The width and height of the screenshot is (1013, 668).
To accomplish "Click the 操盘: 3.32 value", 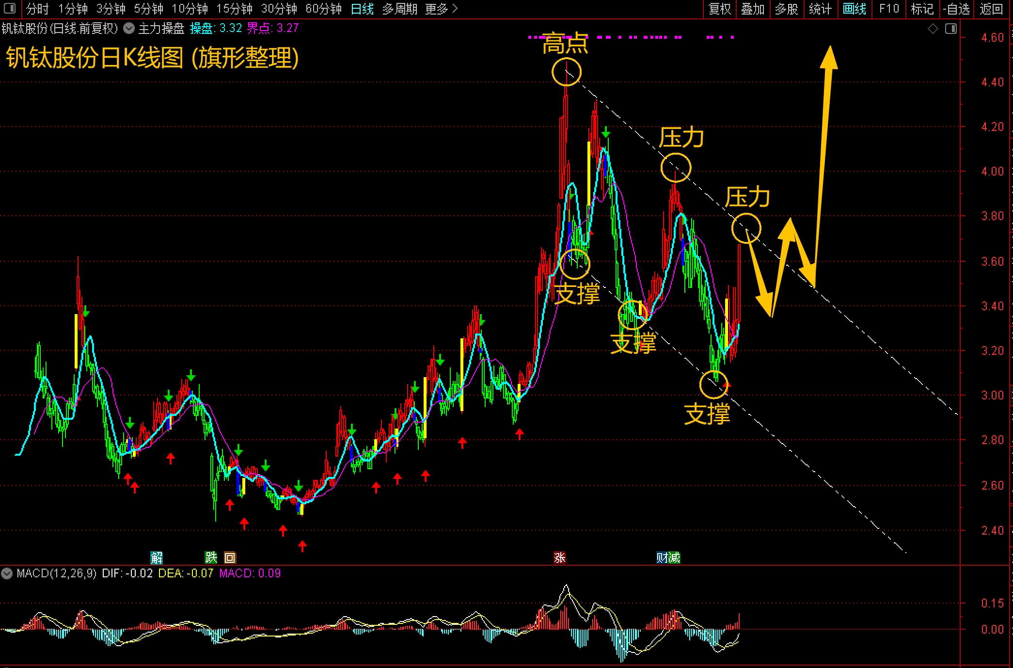I will click(216, 29).
